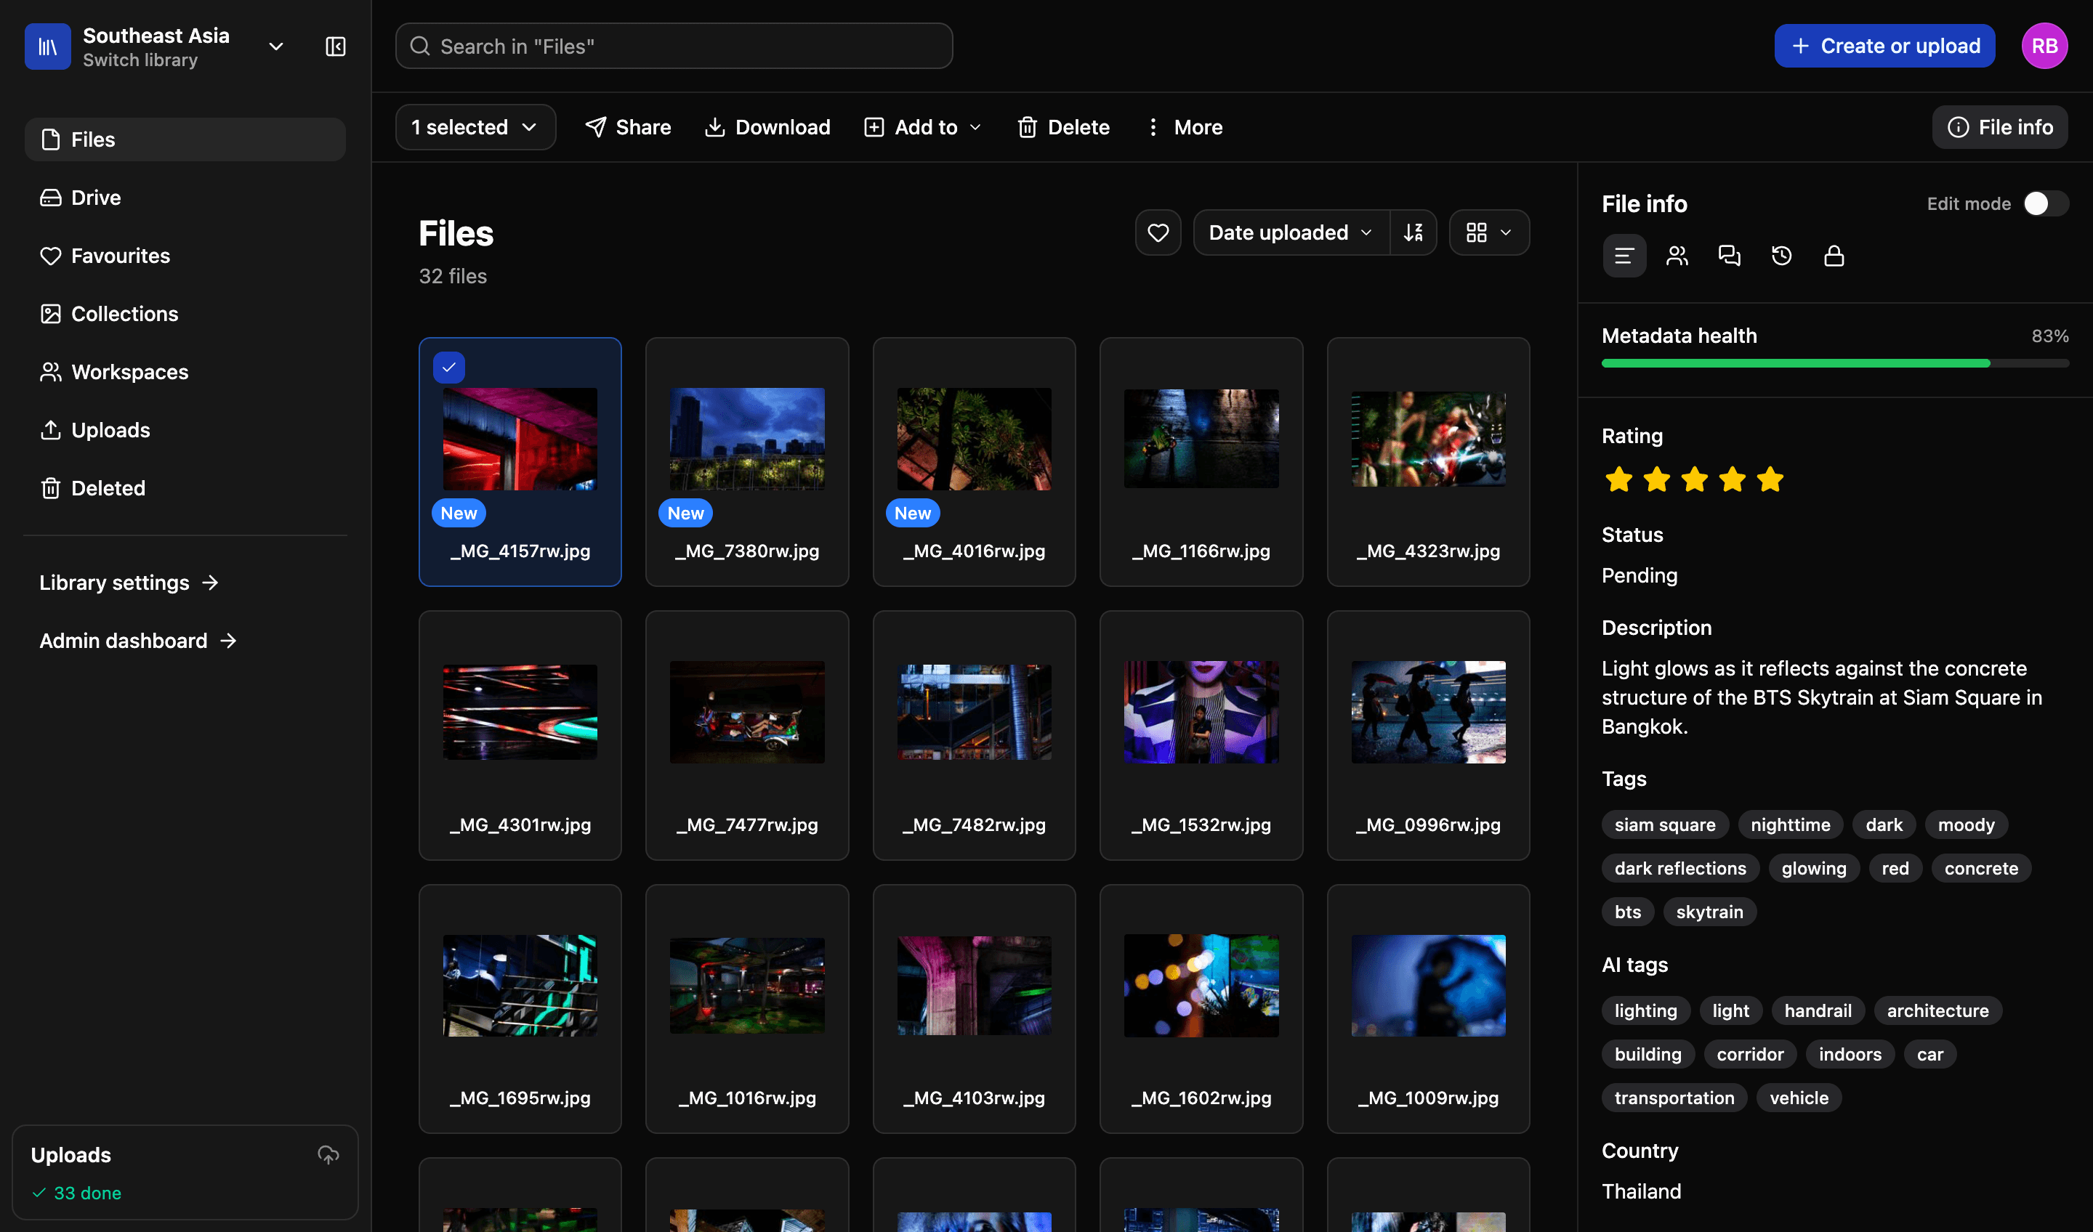2093x1232 pixels.
Task: Click the nighttime tag
Action: click(x=1790, y=824)
